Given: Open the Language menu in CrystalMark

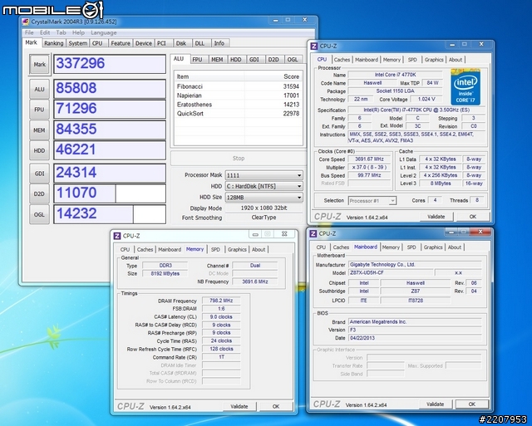Looking at the screenshot, I should coord(104,32).
